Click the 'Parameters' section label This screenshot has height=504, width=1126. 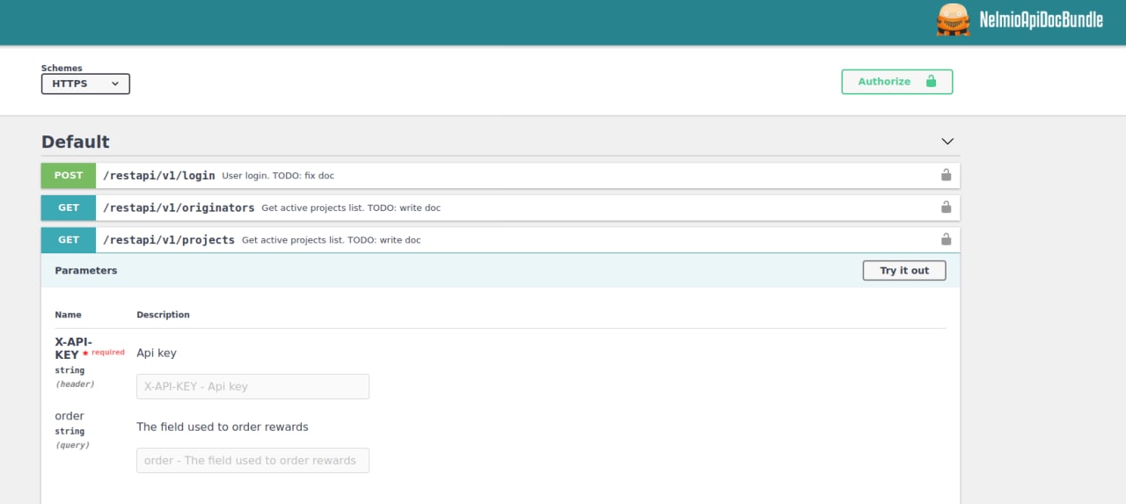86,270
